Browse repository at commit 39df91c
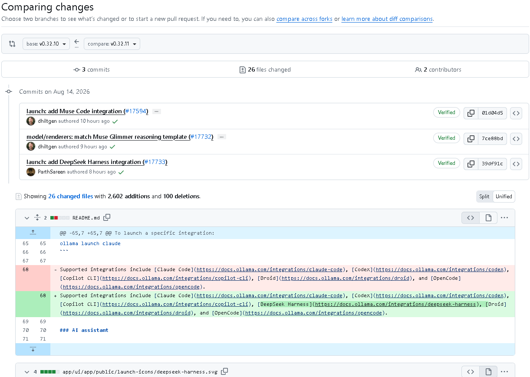The height and width of the screenshot is (377, 530). coord(516,164)
